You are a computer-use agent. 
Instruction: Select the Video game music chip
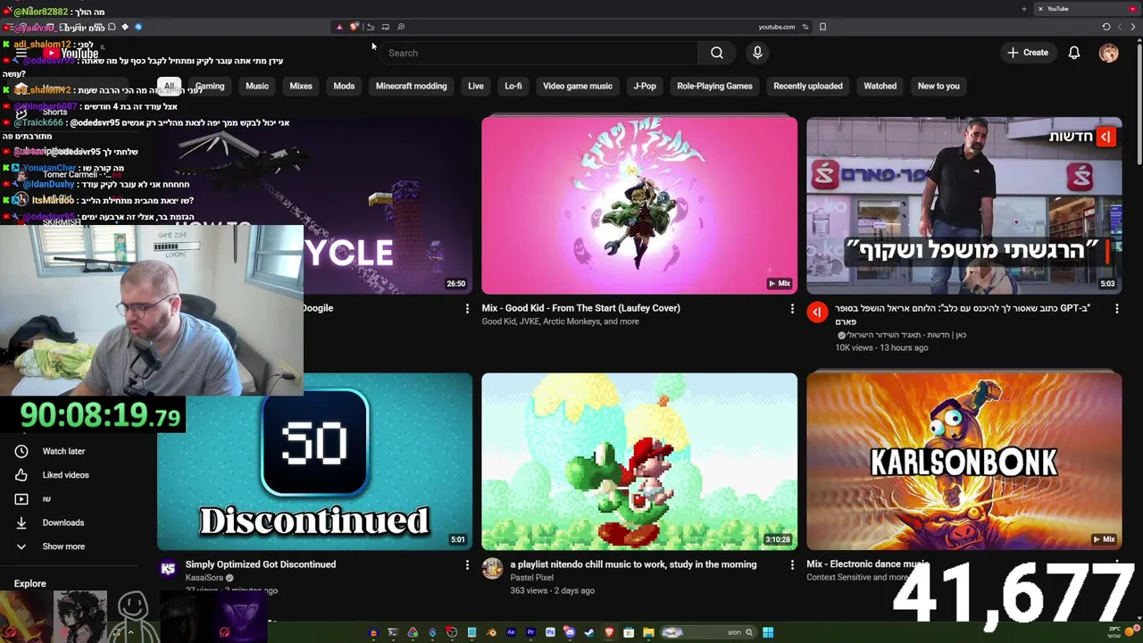pos(578,86)
